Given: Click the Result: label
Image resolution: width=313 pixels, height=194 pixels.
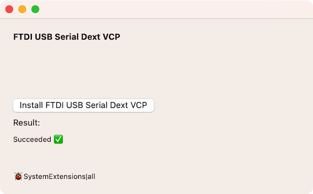Looking at the screenshot, I should pos(27,123).
